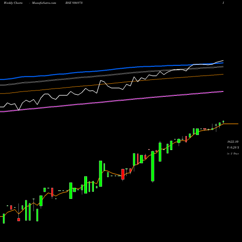
Task: Click the last green candle at the chart's end
Action: coord(224,121)
